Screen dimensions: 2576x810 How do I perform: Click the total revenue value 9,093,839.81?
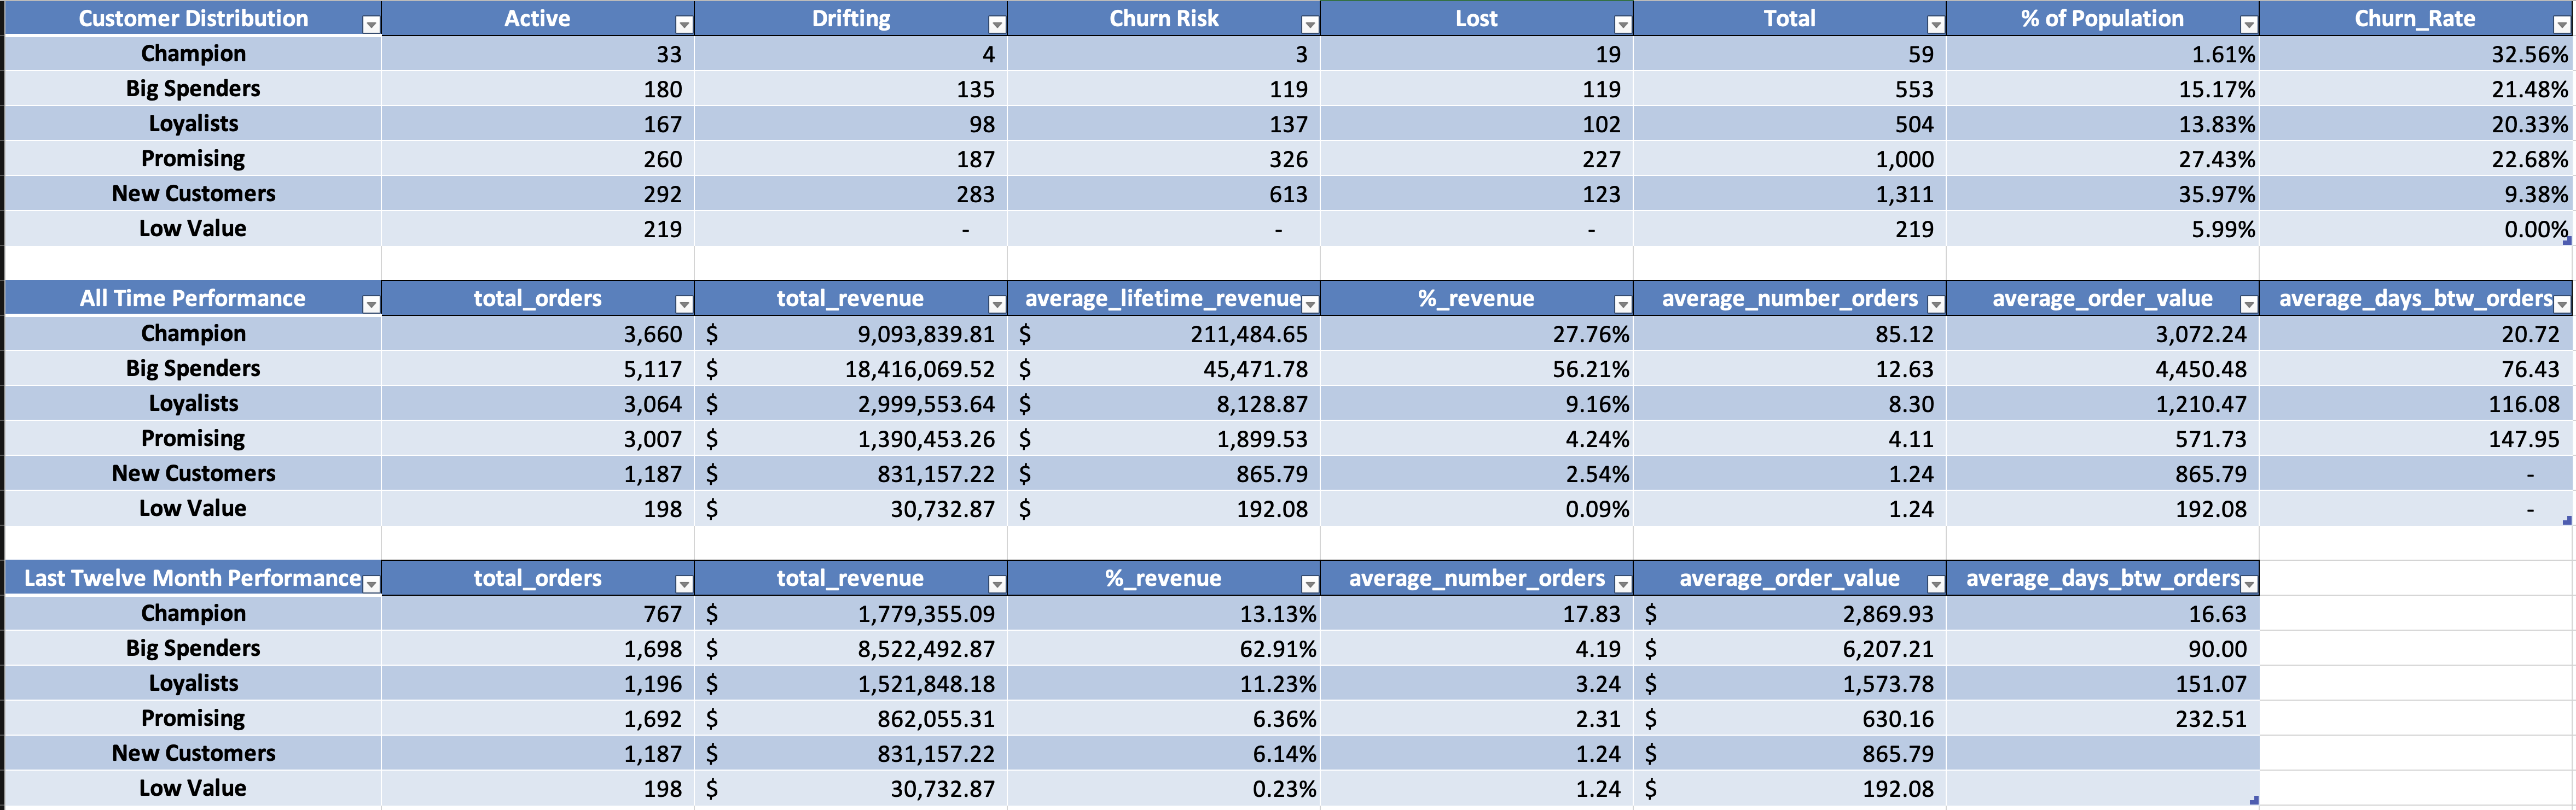850,333
